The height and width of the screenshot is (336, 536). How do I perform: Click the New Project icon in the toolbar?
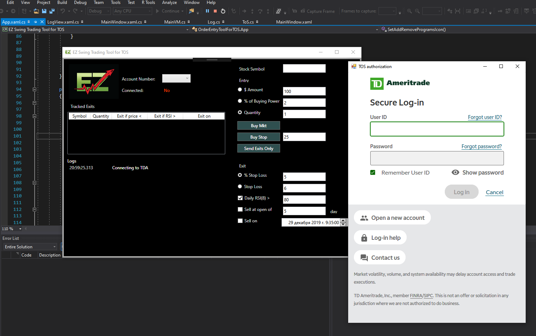click(24, 11)
